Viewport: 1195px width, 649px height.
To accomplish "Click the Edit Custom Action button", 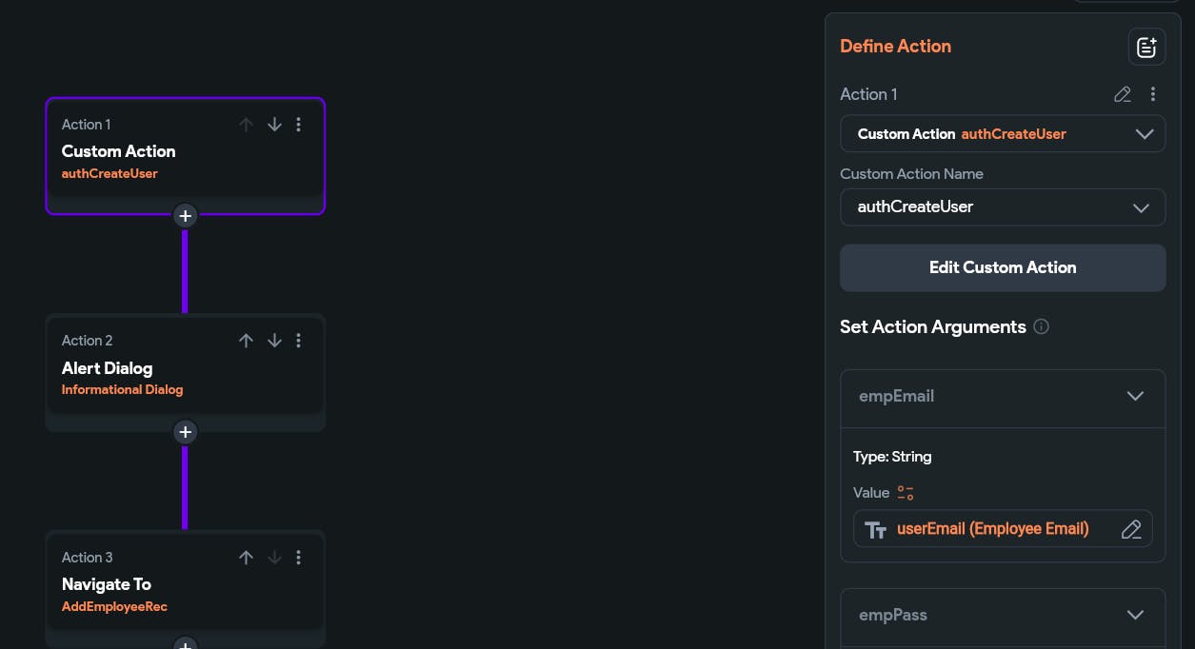I will tap(1002, 267).
